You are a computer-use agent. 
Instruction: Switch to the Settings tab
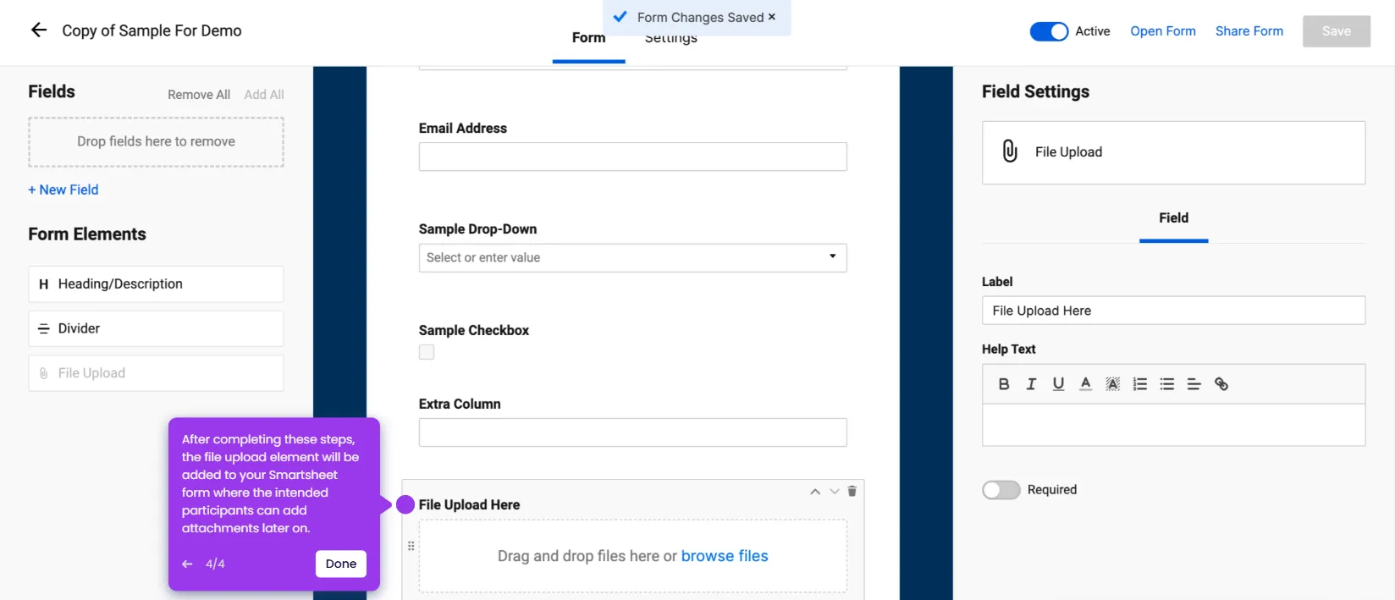(x=671, y=39)
